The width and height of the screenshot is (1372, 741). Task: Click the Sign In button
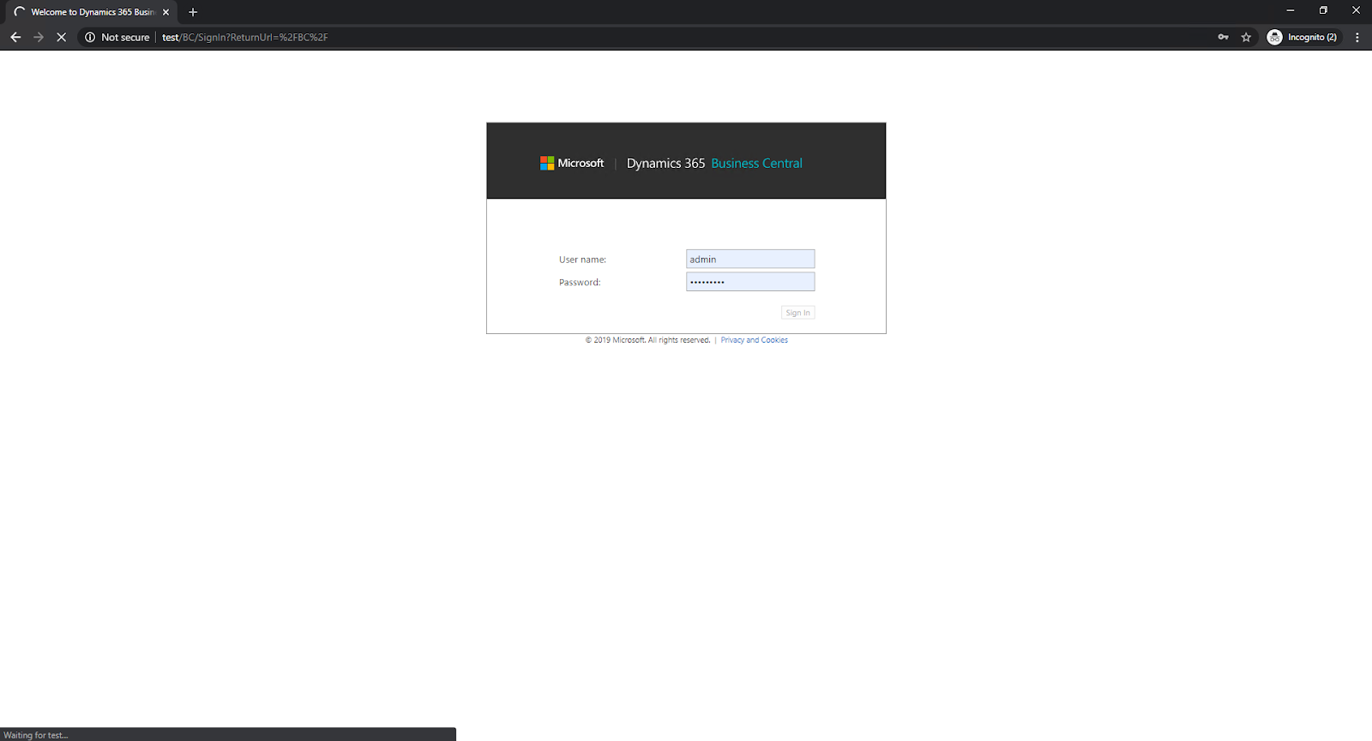pyautogui.click(x=797, y=313)
